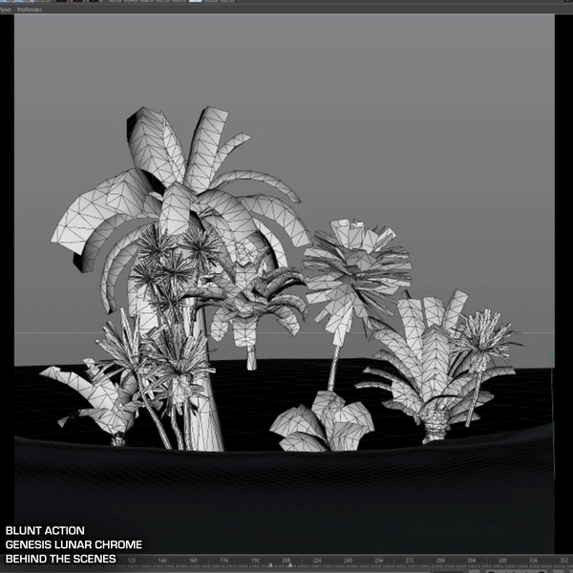Jump to frame 256 on timeline ruler
The image size is (573, 573).
[379, 560]
